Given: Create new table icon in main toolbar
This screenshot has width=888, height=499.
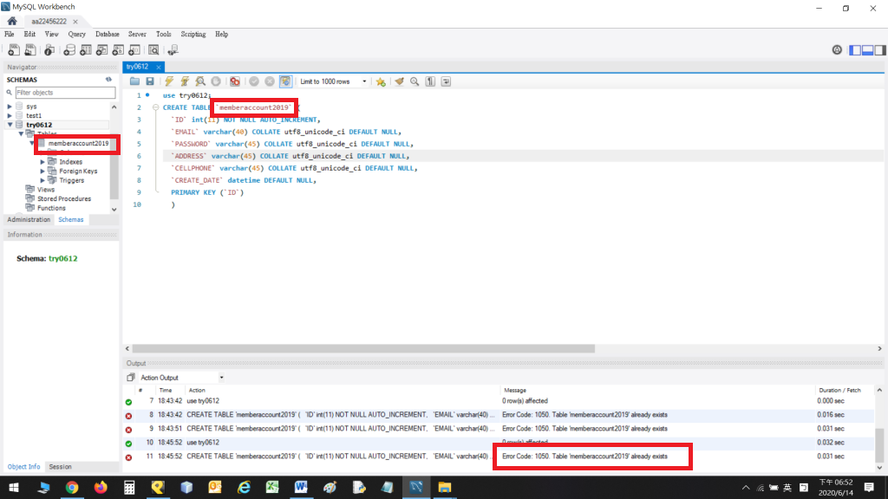Looking at the screenshot, I should coord(86,50).
